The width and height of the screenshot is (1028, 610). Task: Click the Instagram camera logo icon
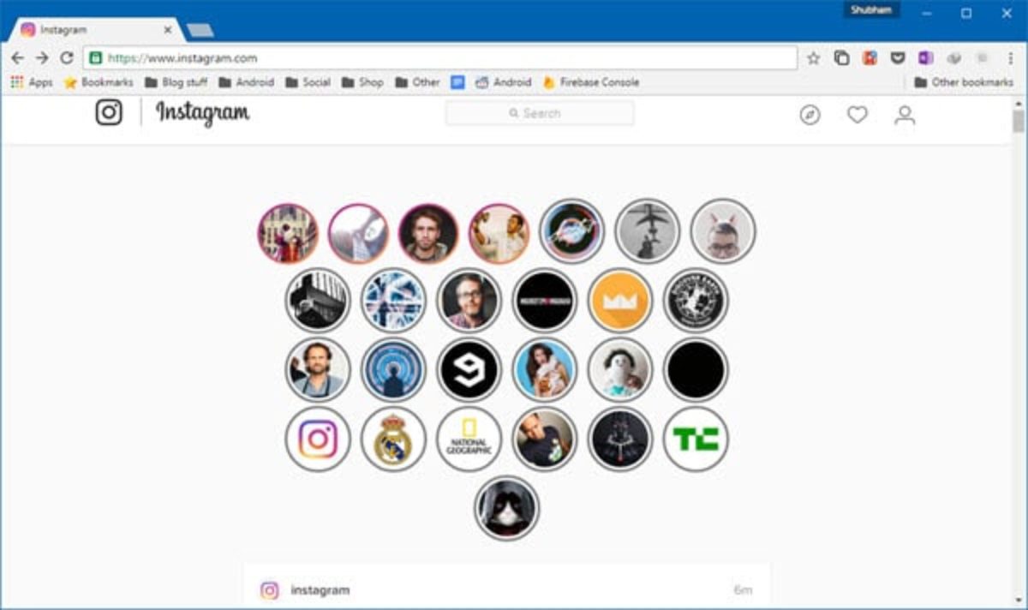pyautogui.click(x=109, y=112)
